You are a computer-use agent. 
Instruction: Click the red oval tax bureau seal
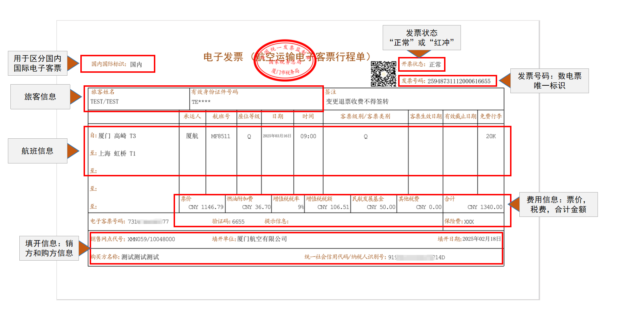coord(285,60)
